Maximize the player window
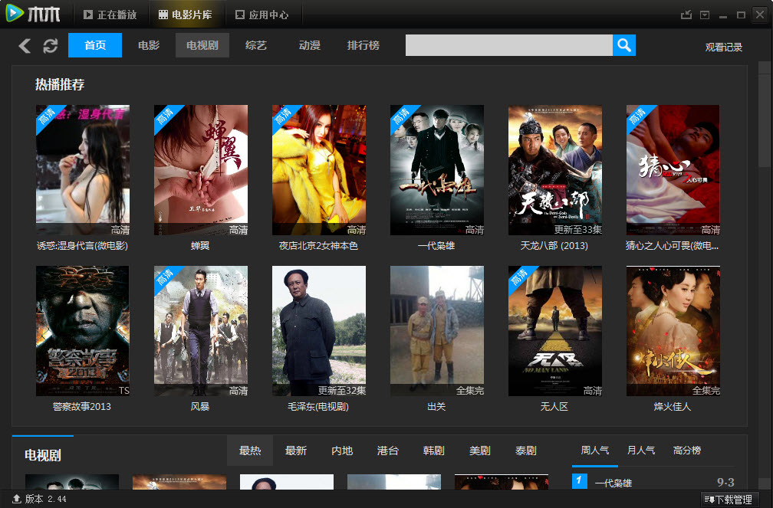Image resolution: width=773 pixels, height=508 pixels. (741, 15)
